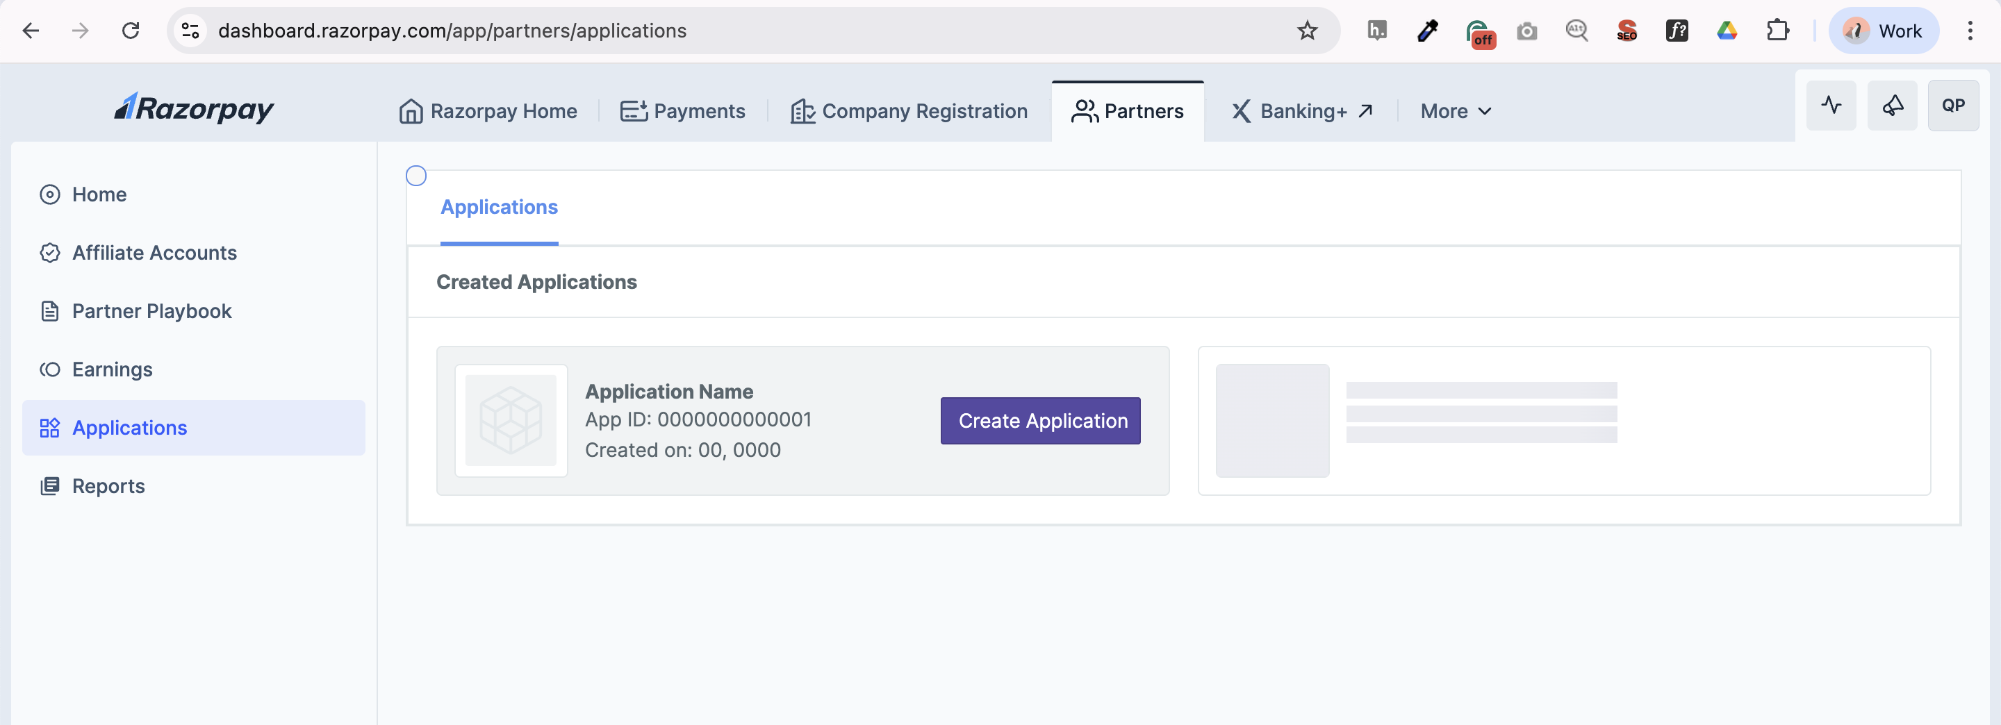Viewport: 2001px width, 725px height.
Task: Click the Created Applications heading
Action: tap(536, 282)
